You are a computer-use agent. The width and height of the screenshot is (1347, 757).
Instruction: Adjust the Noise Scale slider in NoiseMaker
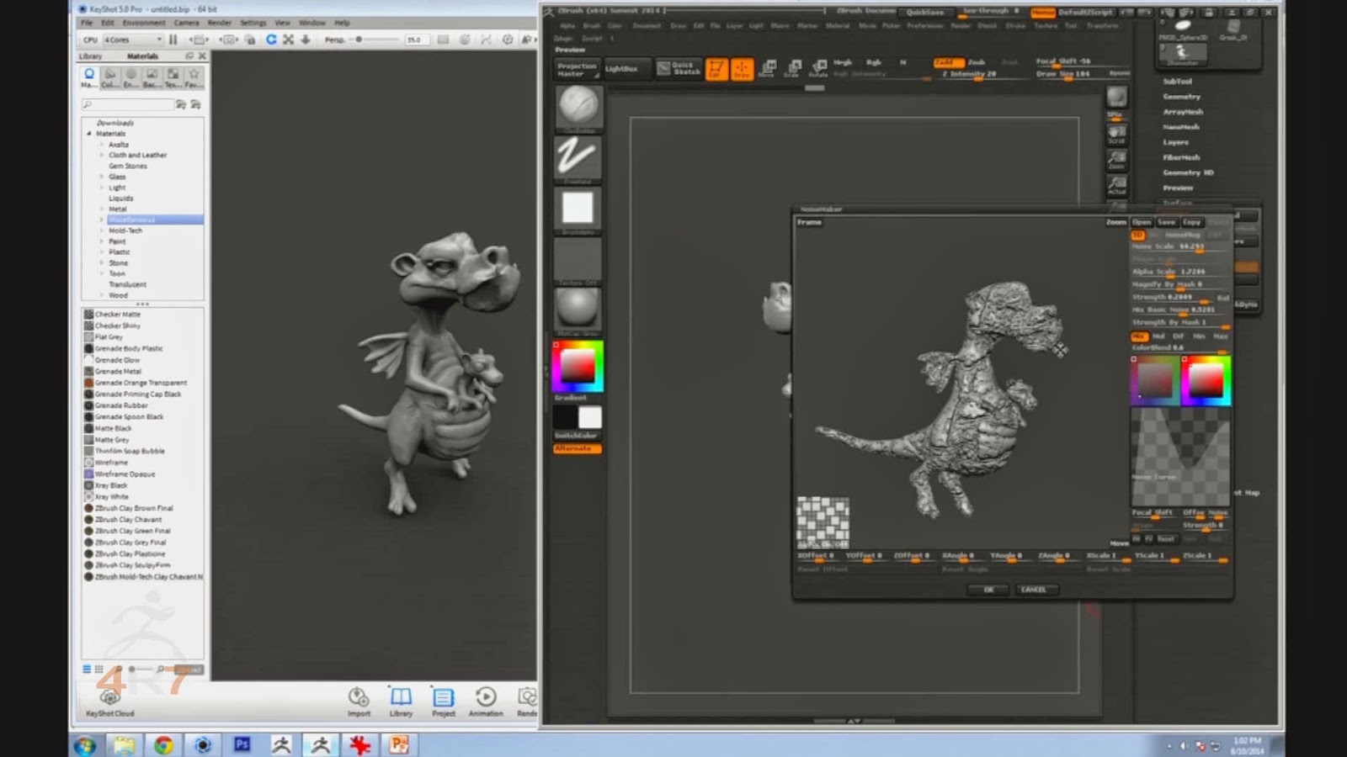point(1180,247)
